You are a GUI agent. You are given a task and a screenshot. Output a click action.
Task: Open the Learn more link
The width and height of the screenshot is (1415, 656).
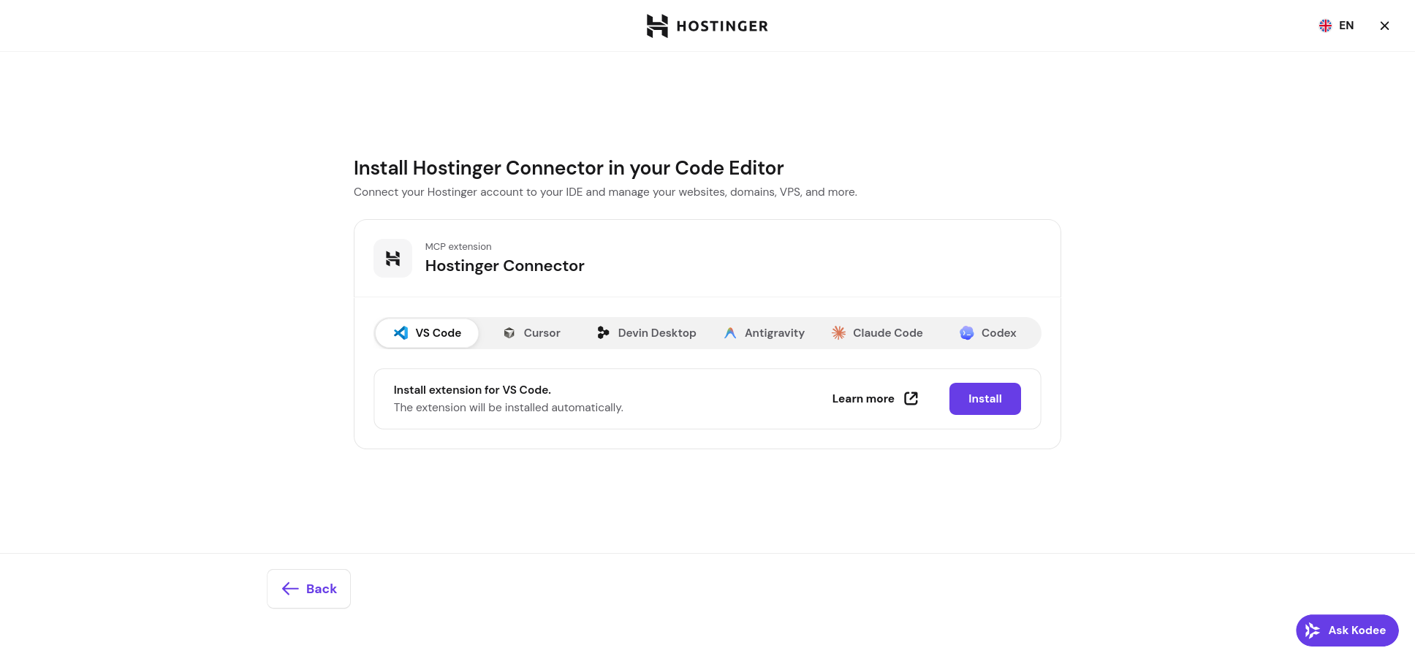pos(875,399)
